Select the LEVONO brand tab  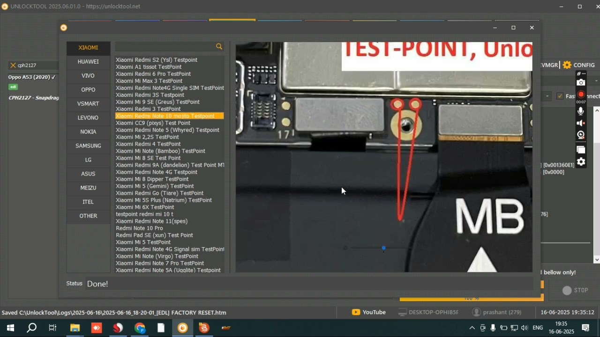(x=88, y=118)
